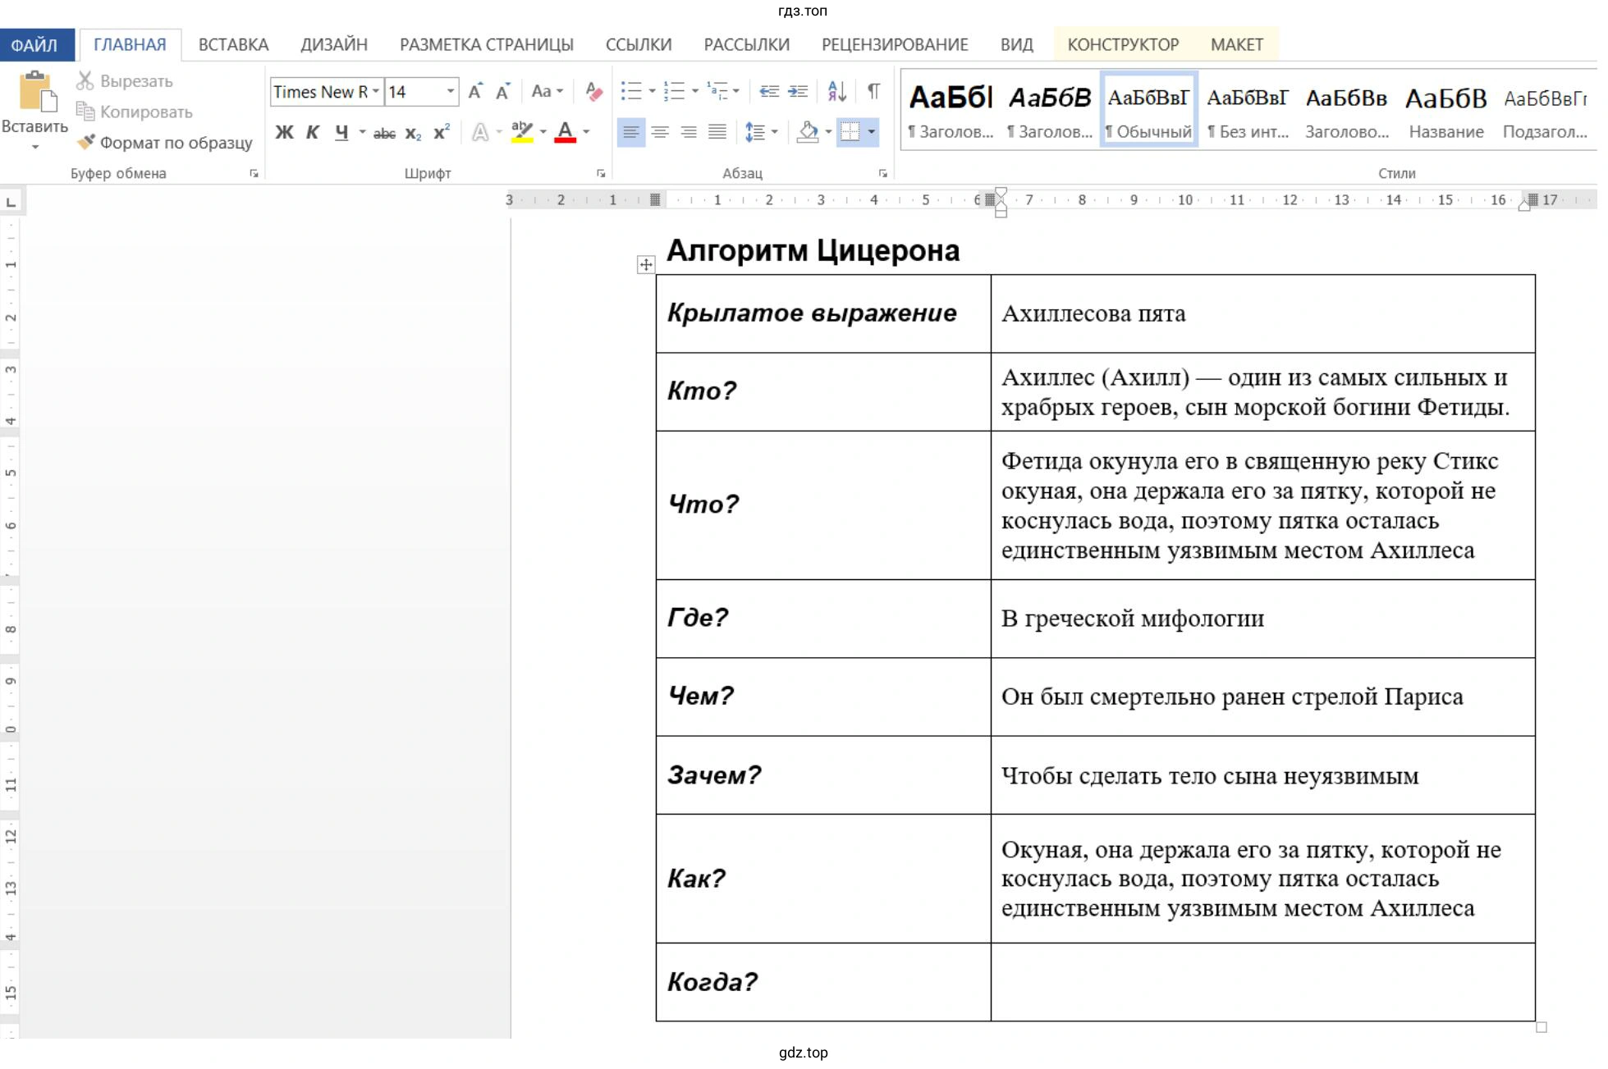Sort text with the A-Z sort icon
This screenshot has width=1608, height=1069.
836,91
